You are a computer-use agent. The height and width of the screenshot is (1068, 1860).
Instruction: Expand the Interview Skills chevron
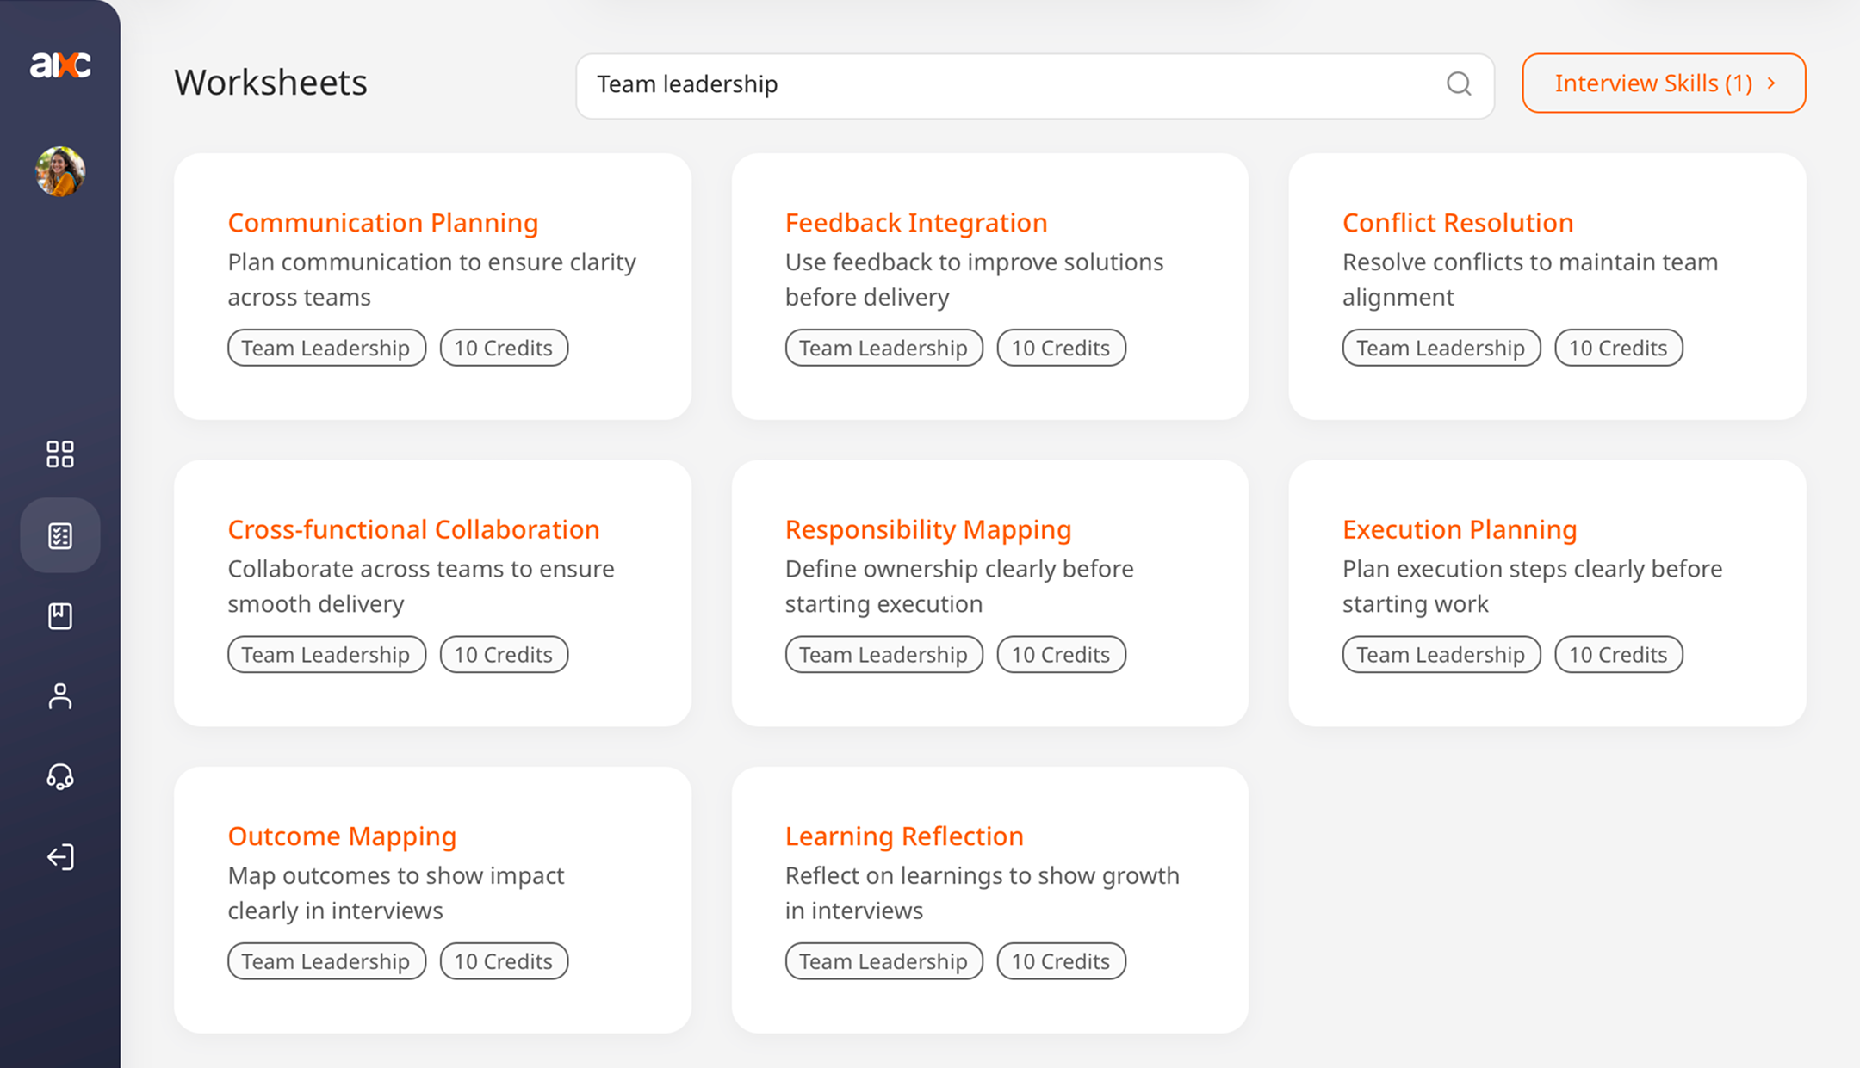click(1771, 83)
